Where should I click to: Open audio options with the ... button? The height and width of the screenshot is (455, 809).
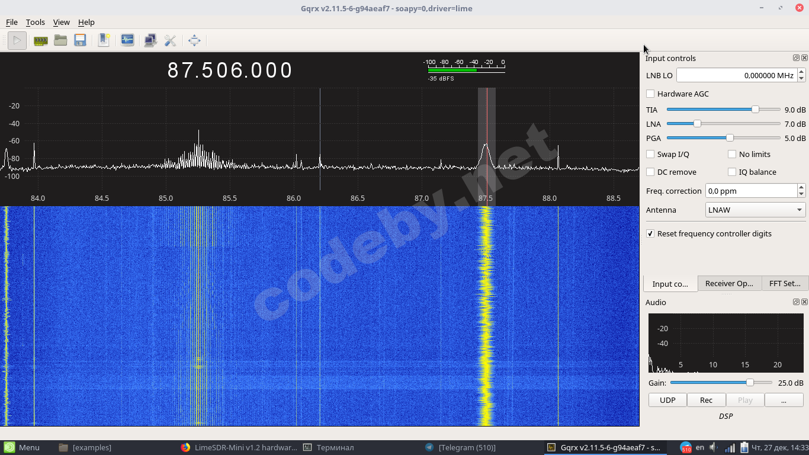click(x=784, y=400)
